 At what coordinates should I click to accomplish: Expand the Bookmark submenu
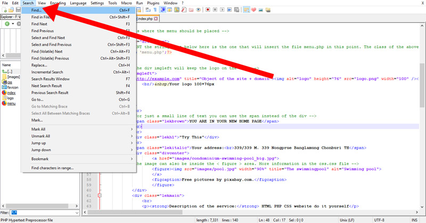click(78, 159)
